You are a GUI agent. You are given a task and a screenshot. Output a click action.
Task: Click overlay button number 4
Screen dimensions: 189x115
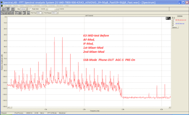[172, 26]
